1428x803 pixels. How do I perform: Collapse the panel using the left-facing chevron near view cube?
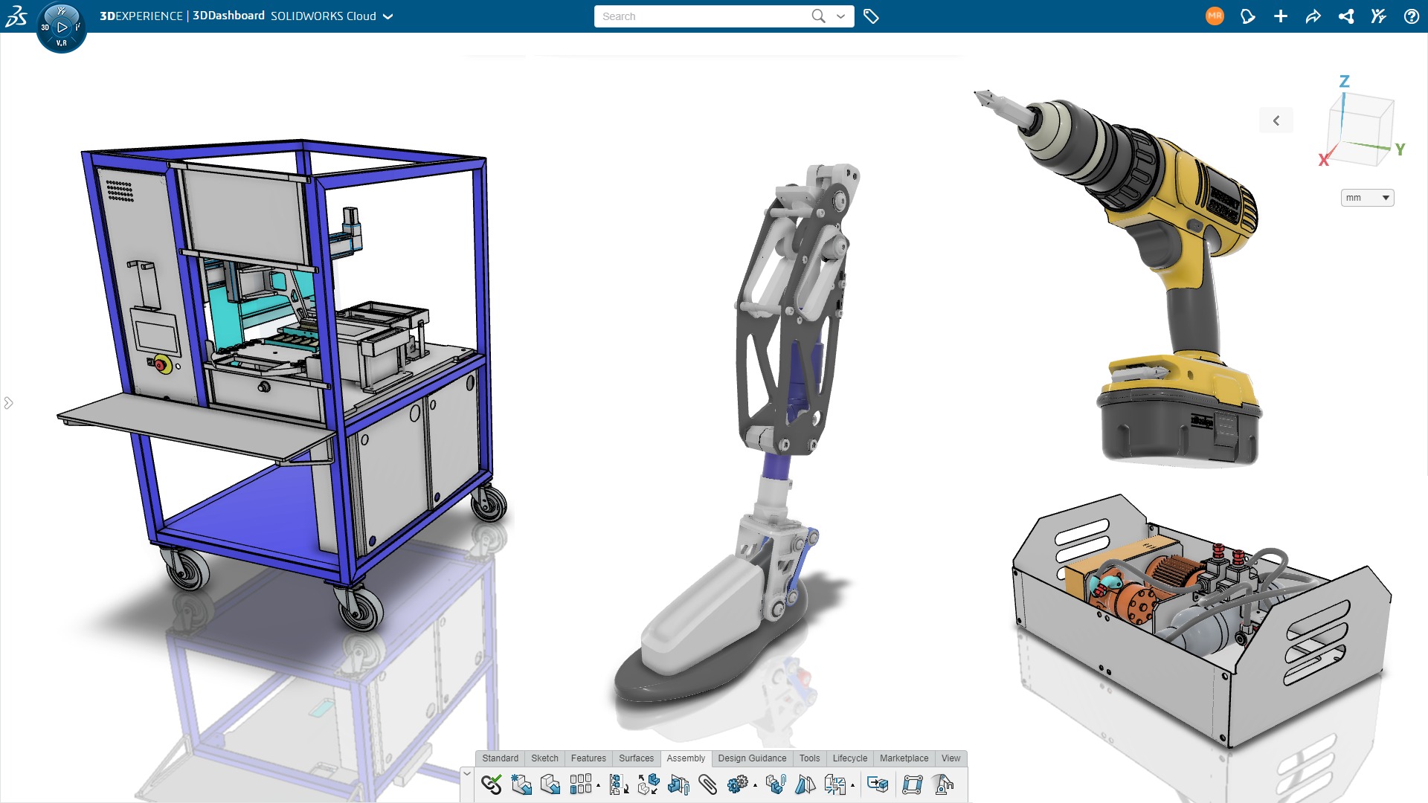[x=1277, y=120]
